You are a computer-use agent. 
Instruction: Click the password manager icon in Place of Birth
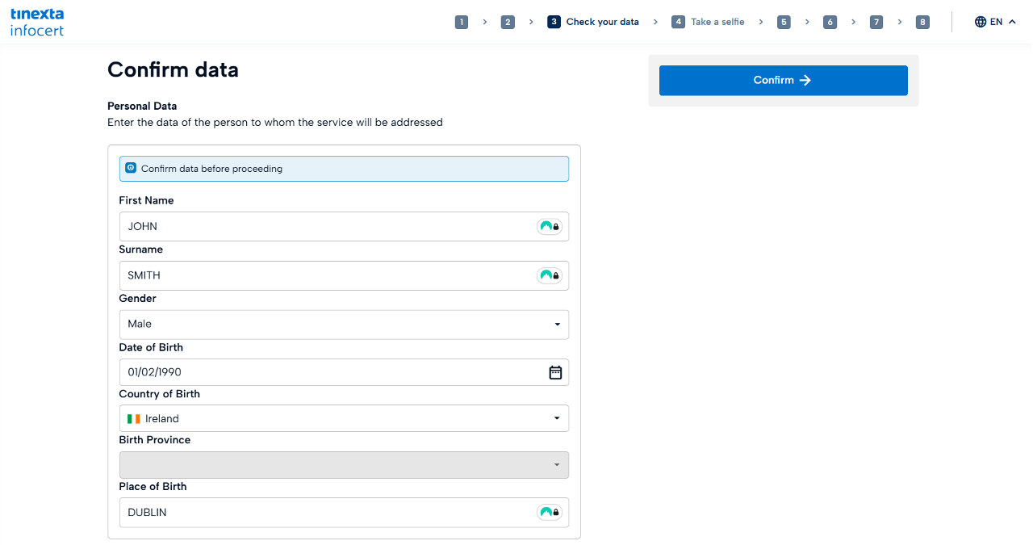tap(549, 512)
